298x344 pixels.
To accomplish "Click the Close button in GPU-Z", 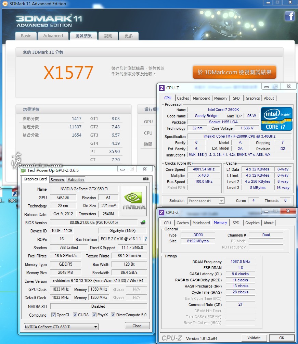I will 137,326.
